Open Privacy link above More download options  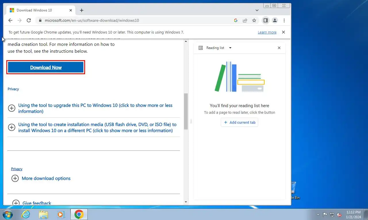pos(17,169)
